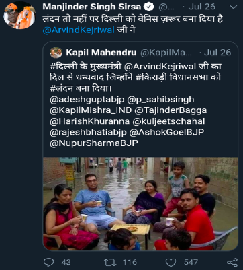Open the share icon for this tweet
The width and height of the screenshot is (243, 270).
pos(232,262)
